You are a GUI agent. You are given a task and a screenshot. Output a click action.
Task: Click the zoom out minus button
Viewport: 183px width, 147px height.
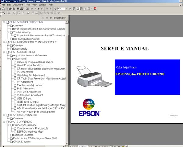click(56, 9)
